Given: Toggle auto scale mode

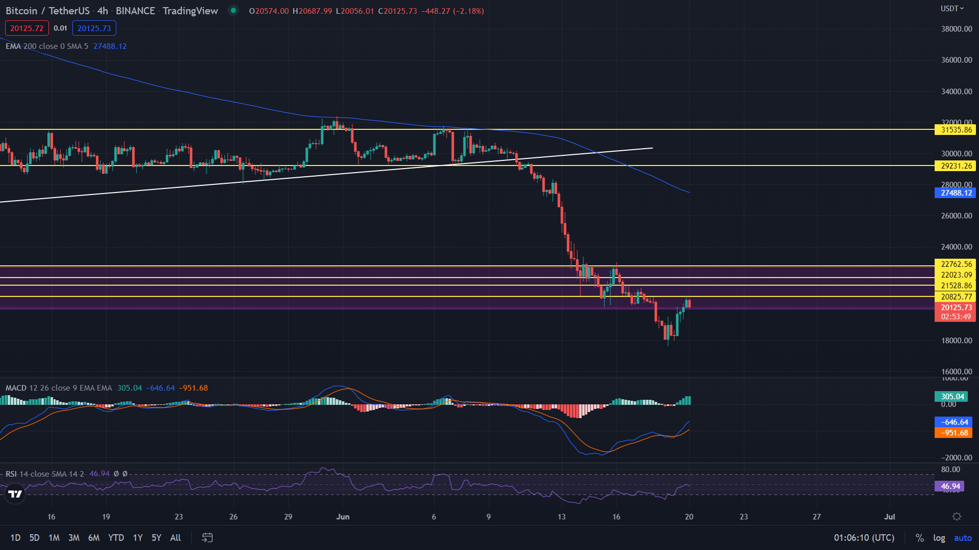Looking at the screenshot, I should 963,538.
